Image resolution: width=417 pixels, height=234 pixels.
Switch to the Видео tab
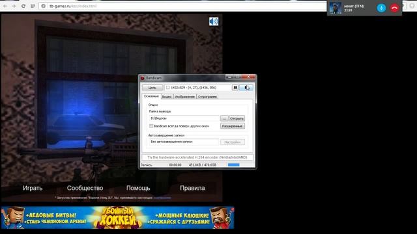click(167, 97)
